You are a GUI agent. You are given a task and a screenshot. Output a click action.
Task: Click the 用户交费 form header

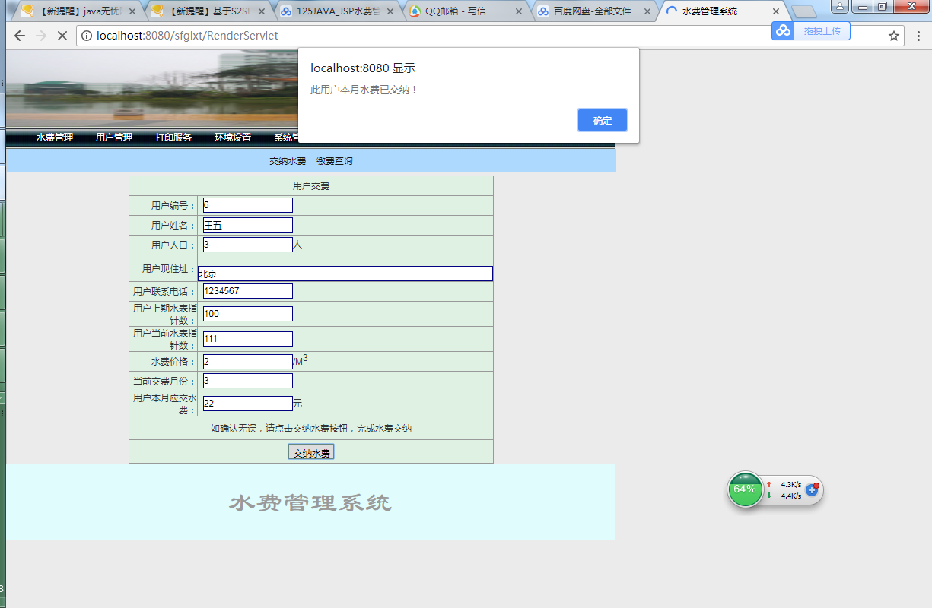311,186
